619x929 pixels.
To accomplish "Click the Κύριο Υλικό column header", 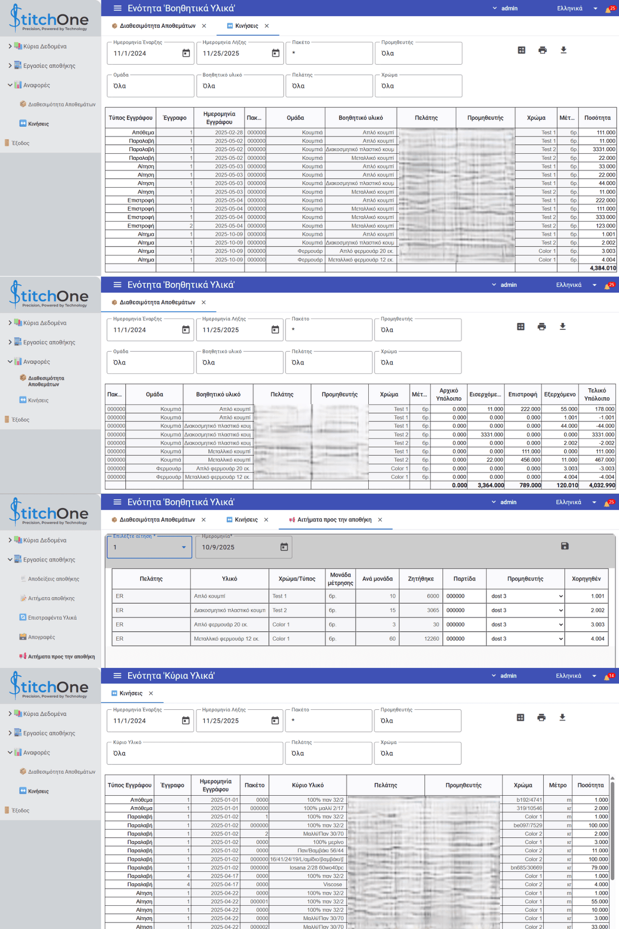I will click(308, 785).
